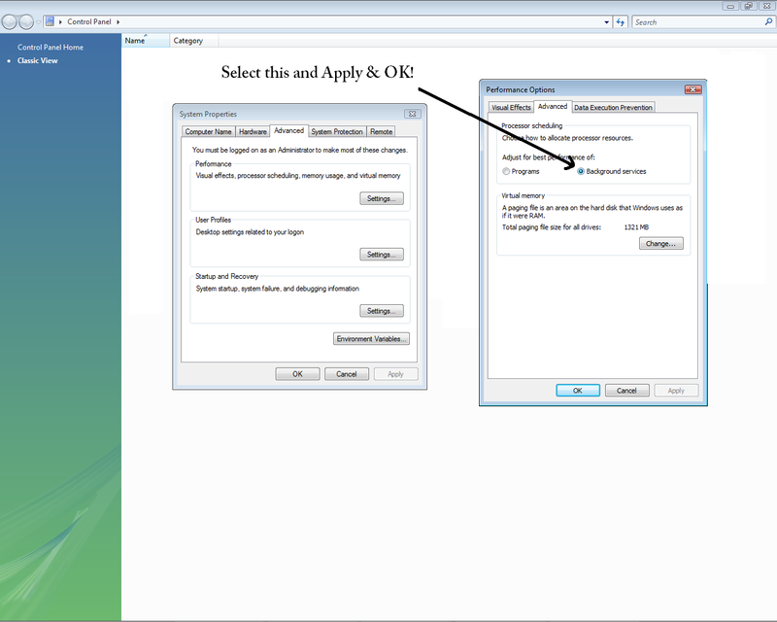777x622 pixels.
Task: Minimize the Control Panel window
Action: (x=730, y=6)
